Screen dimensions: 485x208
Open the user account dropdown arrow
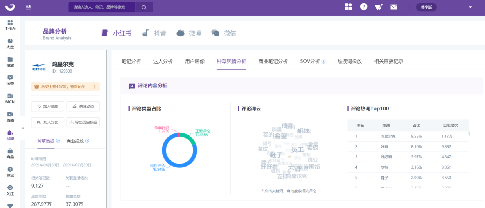(470, 7)
